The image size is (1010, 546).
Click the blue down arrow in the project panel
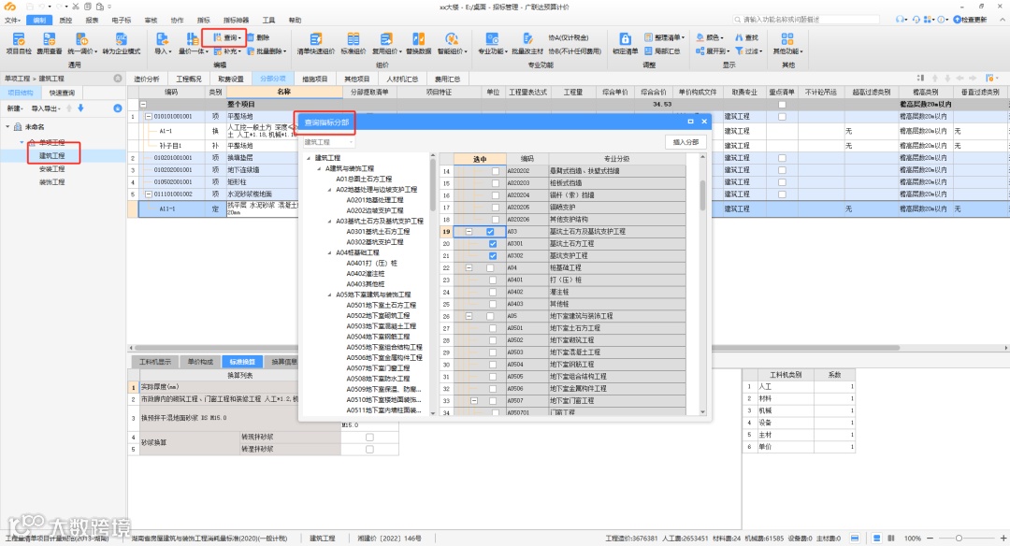pyautogui.click(x=80, y=108)
